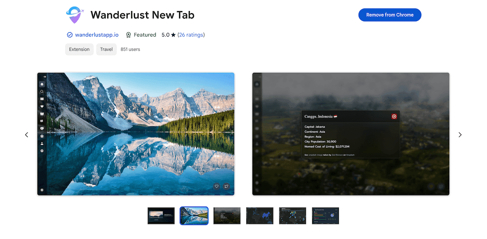Image resolution: width=487 pixels, height=239 pixels.
Task: Click the Featured ribbon badge icon
Action: click(x=128, y=35)
